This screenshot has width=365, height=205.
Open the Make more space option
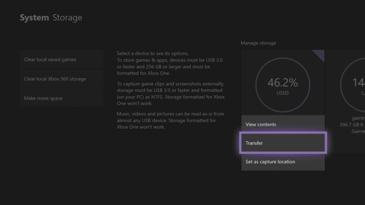(62, 98)
